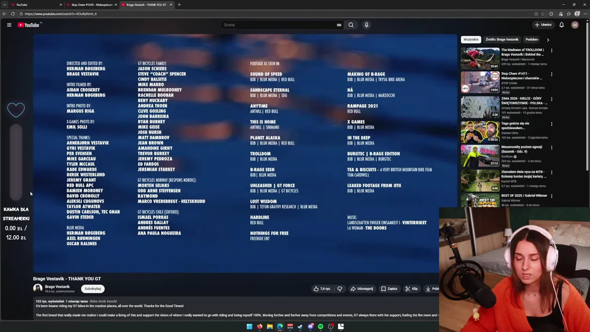
Task: Open the Utwórz create menu
Action: click(x=543, y=25)
